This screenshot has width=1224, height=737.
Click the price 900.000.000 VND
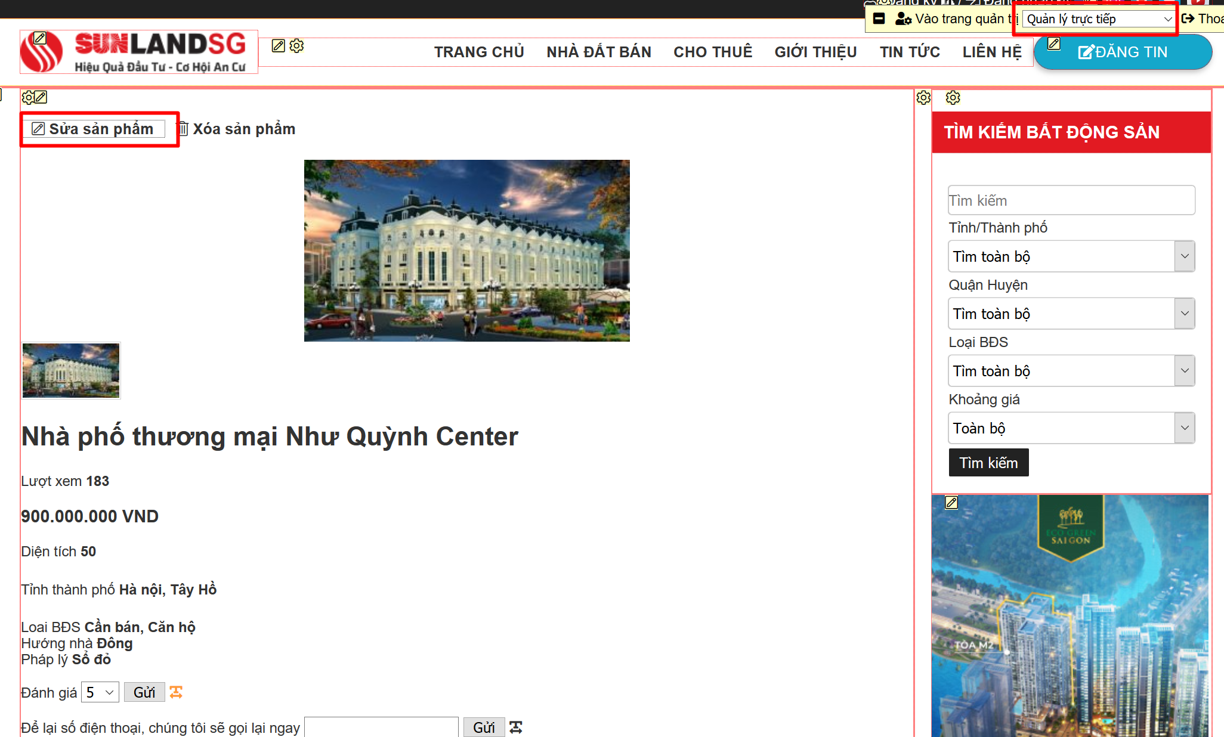coord(90,516)
